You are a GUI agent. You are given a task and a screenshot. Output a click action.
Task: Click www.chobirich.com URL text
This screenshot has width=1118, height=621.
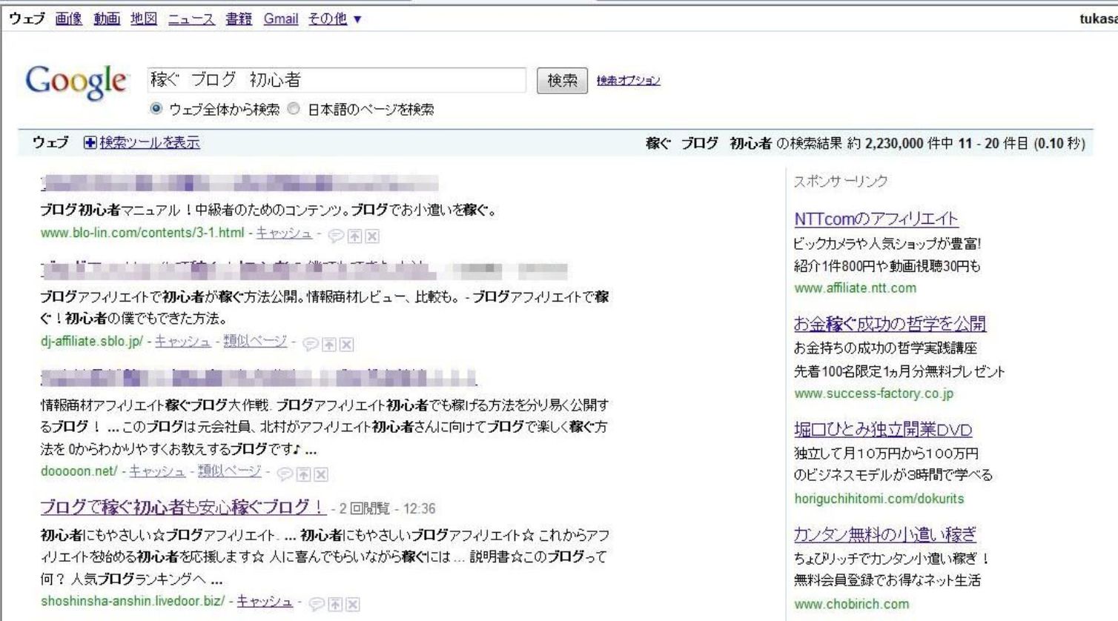tap(851, 604)
